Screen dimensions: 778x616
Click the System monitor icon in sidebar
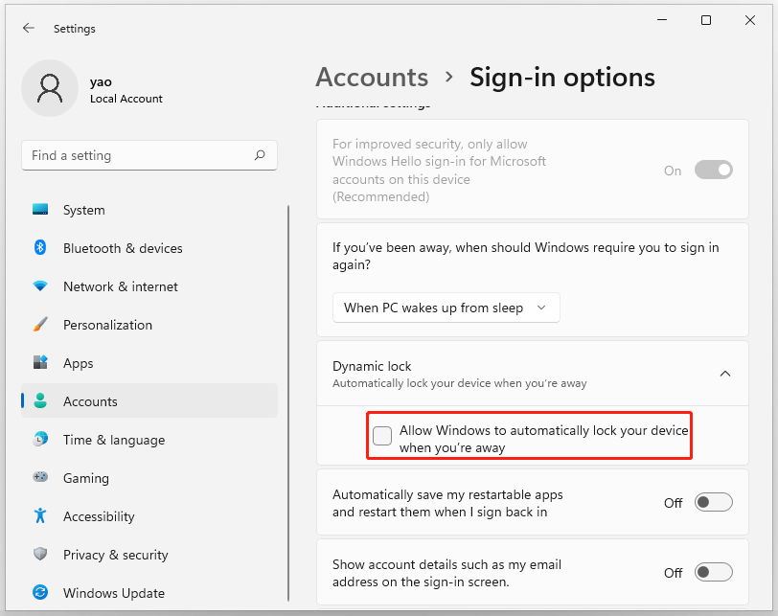[x=40, y=210]
